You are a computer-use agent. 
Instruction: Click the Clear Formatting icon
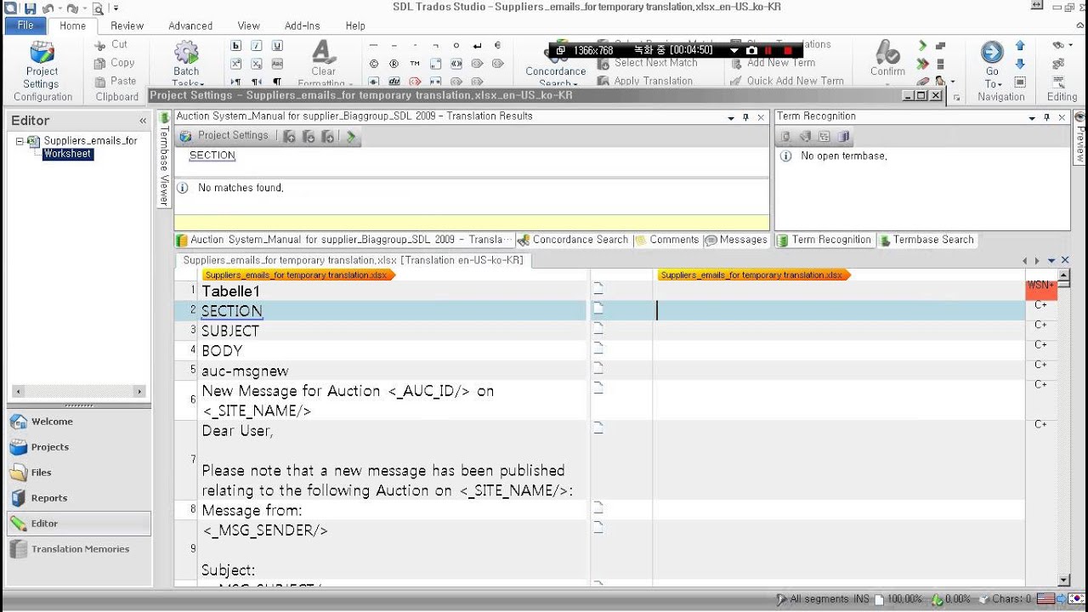[x=323, y=52]
